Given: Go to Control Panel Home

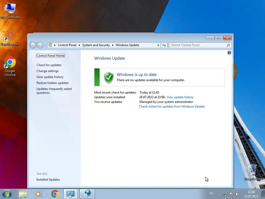Looking at the screenshot, I should click(x=50, y=55).
